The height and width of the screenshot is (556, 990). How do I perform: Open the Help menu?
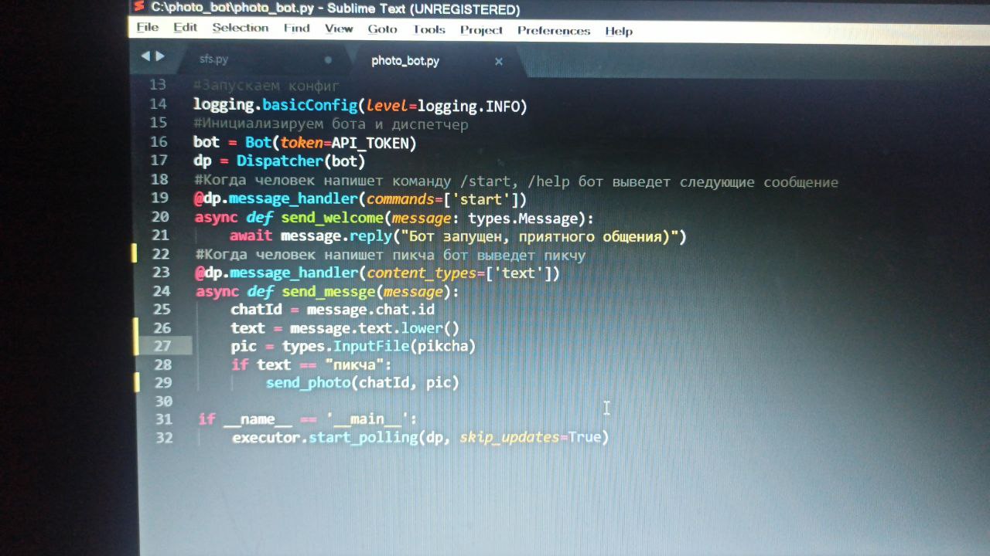coord(619,32)
